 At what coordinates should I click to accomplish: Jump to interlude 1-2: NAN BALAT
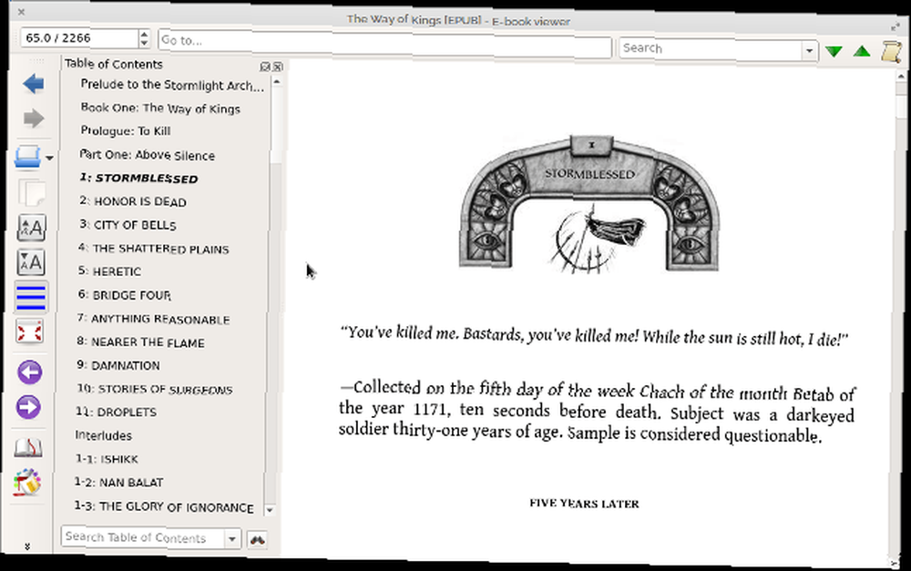[x=118, y=482]
